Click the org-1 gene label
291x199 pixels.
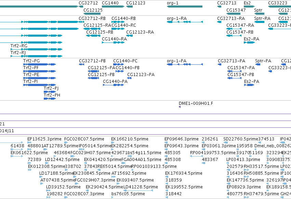coord(173,3)
